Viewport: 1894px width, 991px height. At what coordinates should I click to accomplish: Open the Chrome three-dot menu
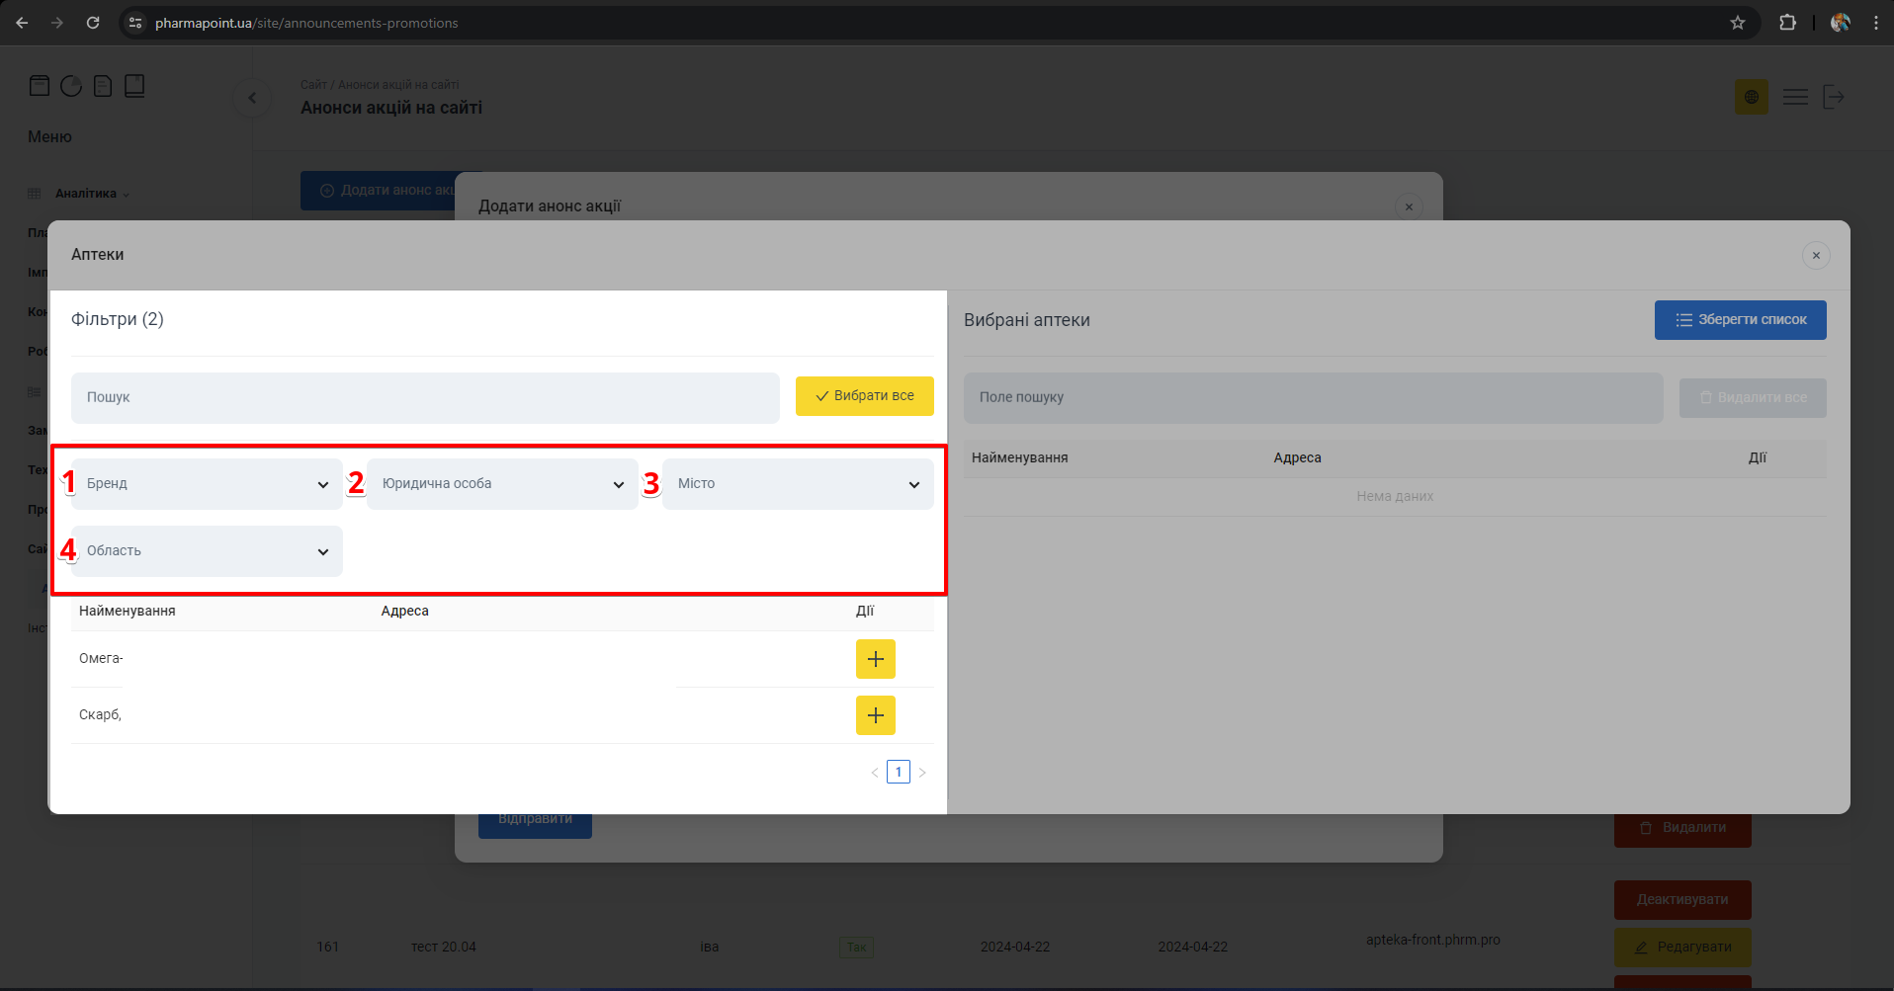1875,23
